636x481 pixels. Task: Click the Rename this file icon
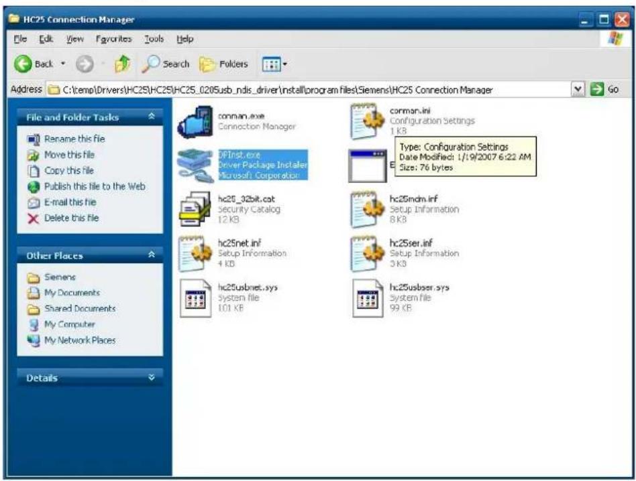pos(34,140)
